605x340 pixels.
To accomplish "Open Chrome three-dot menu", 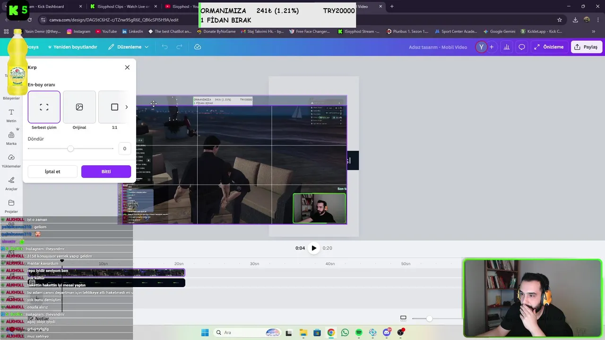I will click(x=598, y=20).
